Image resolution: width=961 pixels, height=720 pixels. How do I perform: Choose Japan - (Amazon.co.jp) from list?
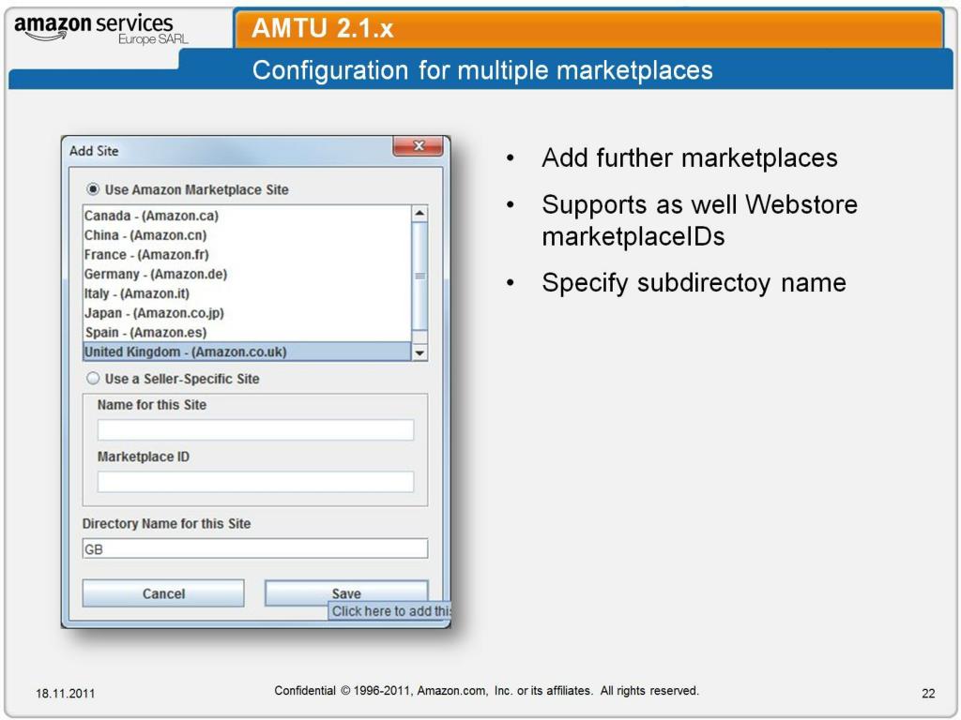247,313
